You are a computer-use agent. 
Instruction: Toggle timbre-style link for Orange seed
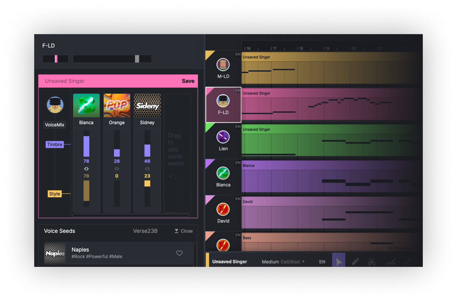coord(117,169)
